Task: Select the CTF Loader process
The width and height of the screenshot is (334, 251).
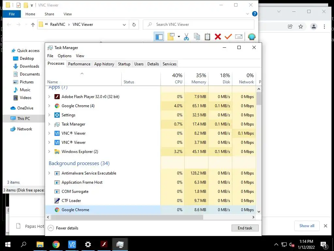Action: coord(151,201)
